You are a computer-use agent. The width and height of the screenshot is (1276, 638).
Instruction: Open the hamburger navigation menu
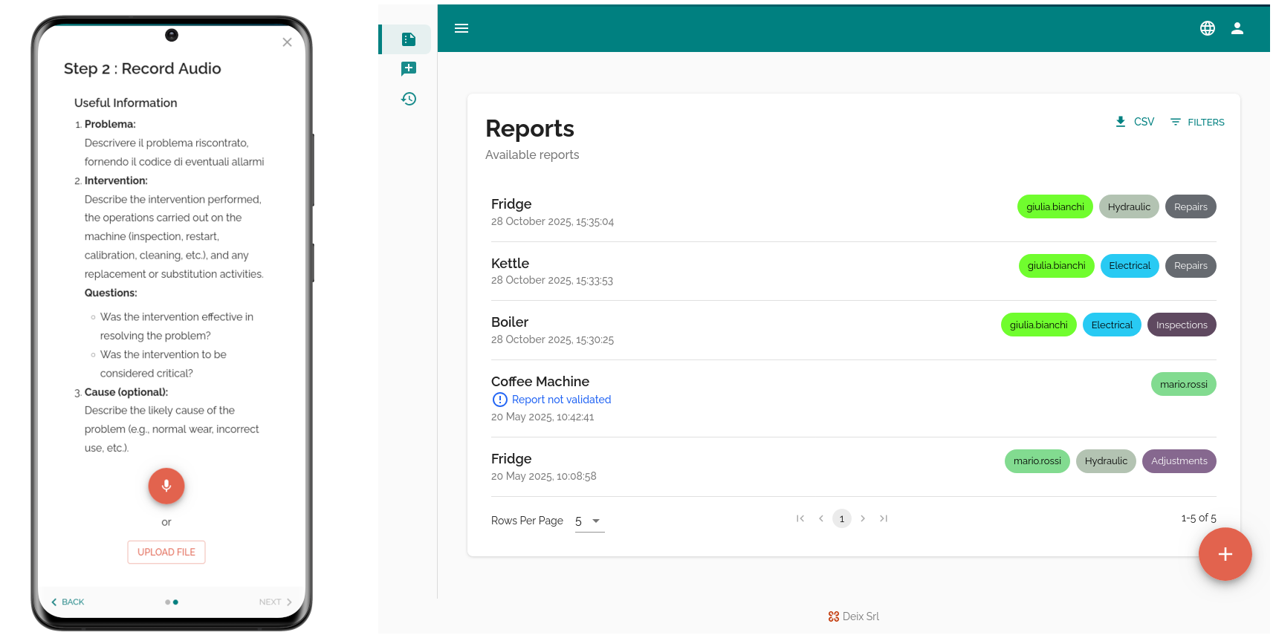462,28
